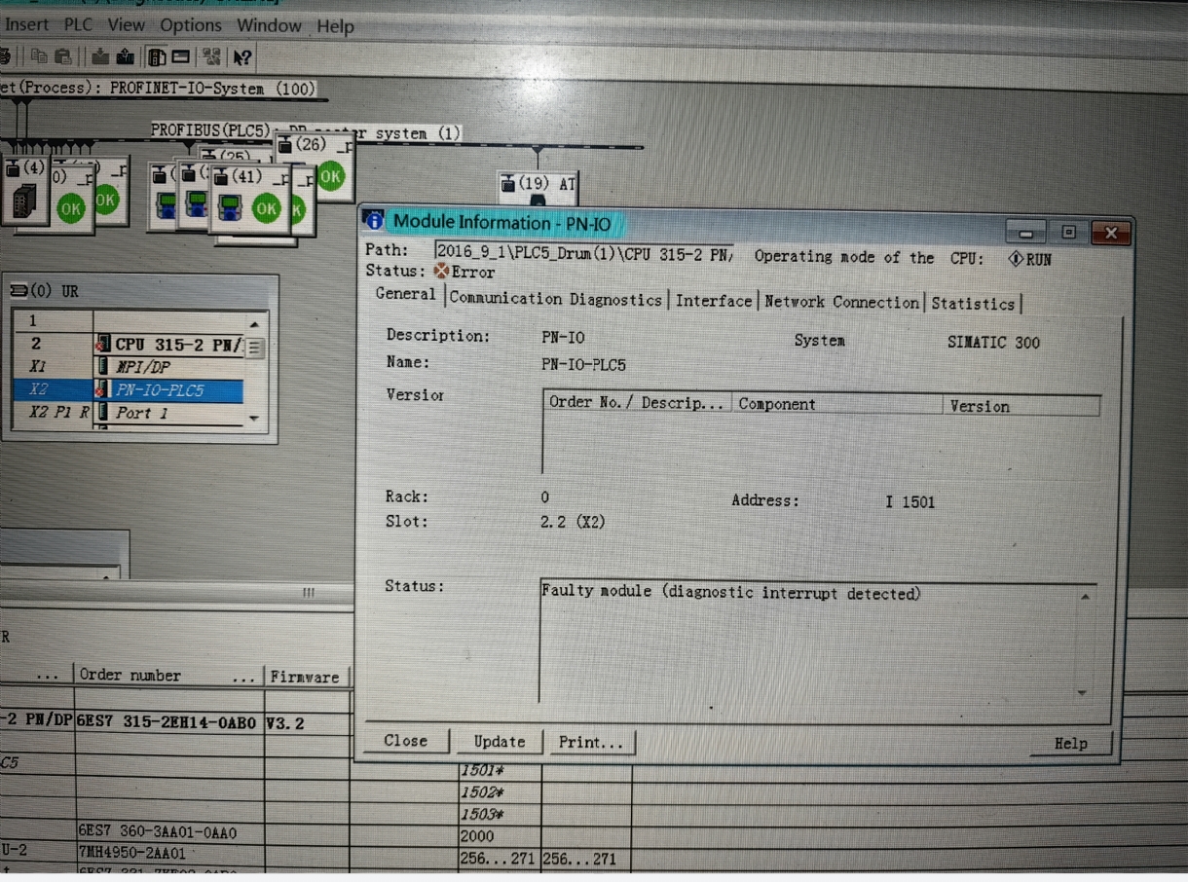Image resolution: width=1188 pixels, height=882 pixels.
Task: Select the MPI/DP row in rack table
Action: tap(129, 367)
